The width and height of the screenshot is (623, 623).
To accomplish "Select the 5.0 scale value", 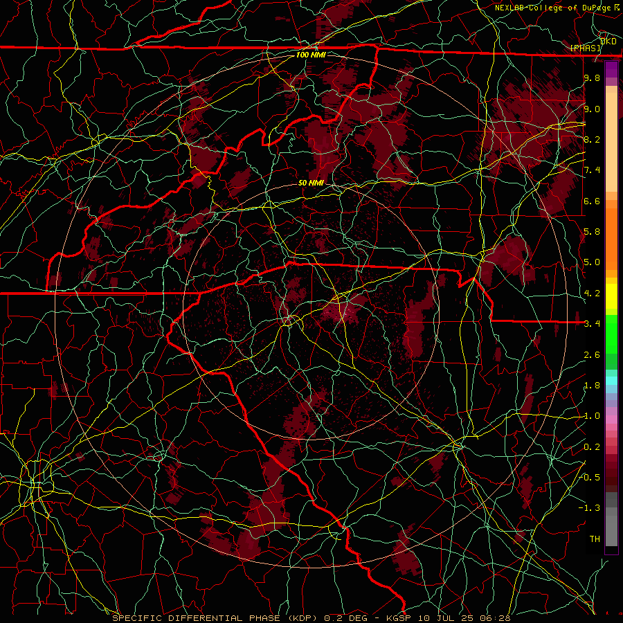I will pyautogui.click(x=592, y=262).
